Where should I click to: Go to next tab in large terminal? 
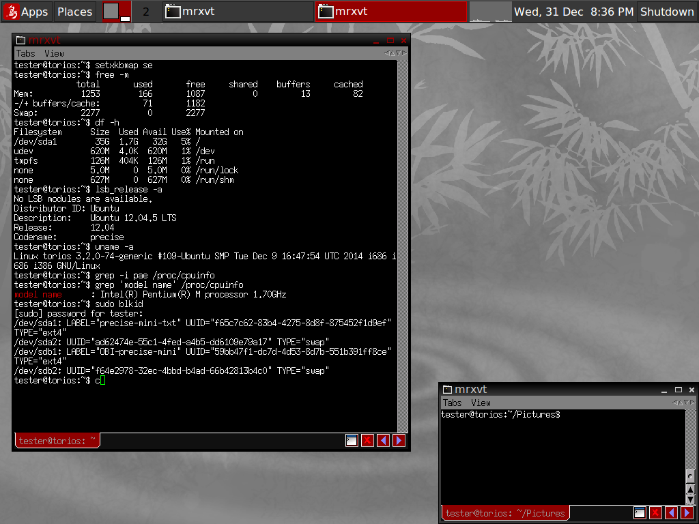point(399,441)
